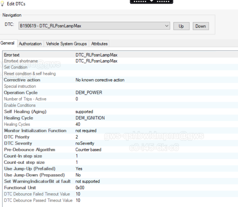
Task: Click the Number of Trips - Active value
Action: pos(77,99)
